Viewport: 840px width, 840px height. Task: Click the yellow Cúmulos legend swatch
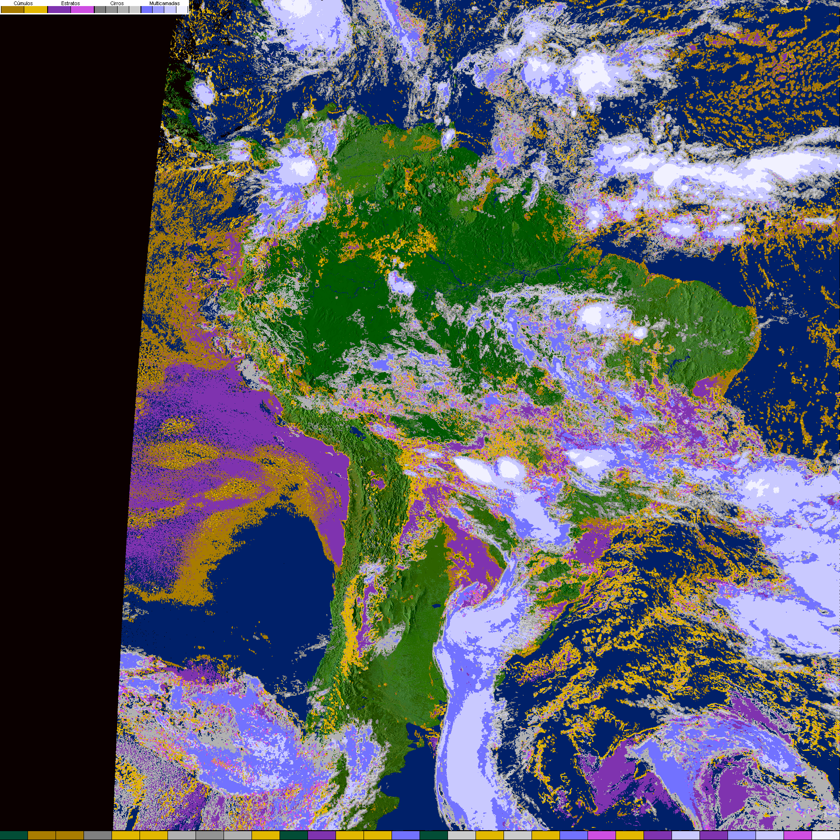click(36, 9)
